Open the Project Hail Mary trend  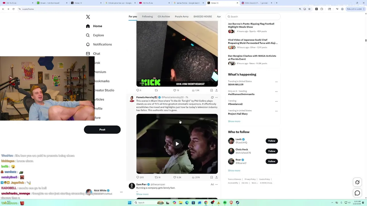(x=238, y=114)
